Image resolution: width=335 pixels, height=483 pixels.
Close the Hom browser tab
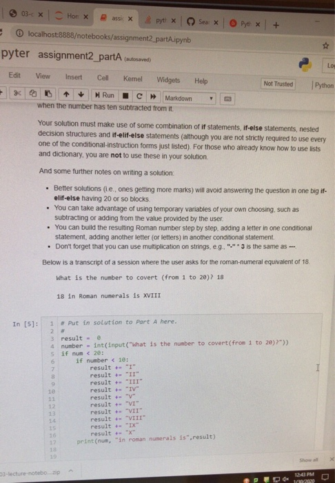(86, 17)
